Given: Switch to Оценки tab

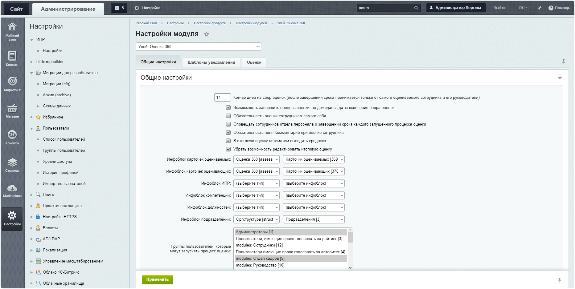Looking at the screenshot, I should [x=254, y=62].
